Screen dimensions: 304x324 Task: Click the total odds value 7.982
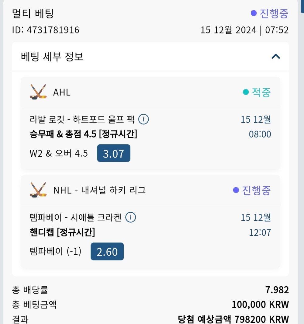(277, 290)
